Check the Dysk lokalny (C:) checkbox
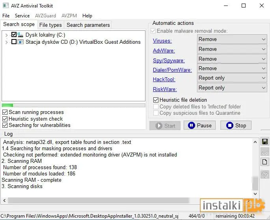Image resolution: width=270 pixels, height=220 pixels. 14,34
